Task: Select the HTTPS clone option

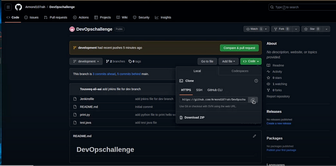Action: click(x=186, y=90)
